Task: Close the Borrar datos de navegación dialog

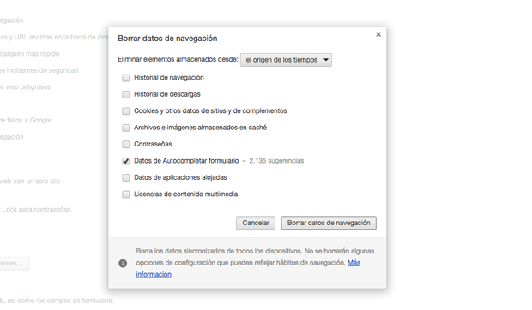Action: tap(378, 34)
